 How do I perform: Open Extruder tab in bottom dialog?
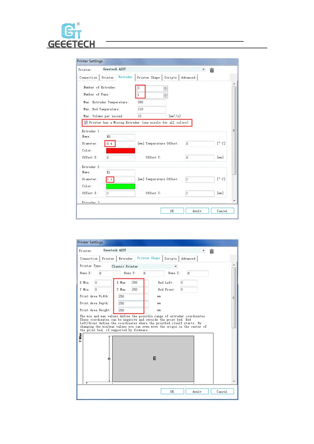point(126,259)
